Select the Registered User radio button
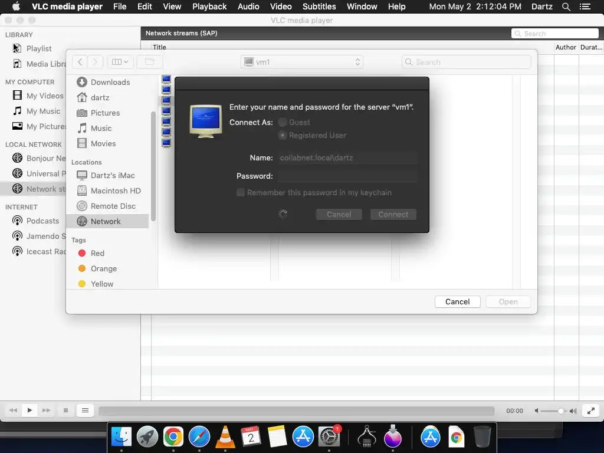604x453 pixels. point(283,135)
